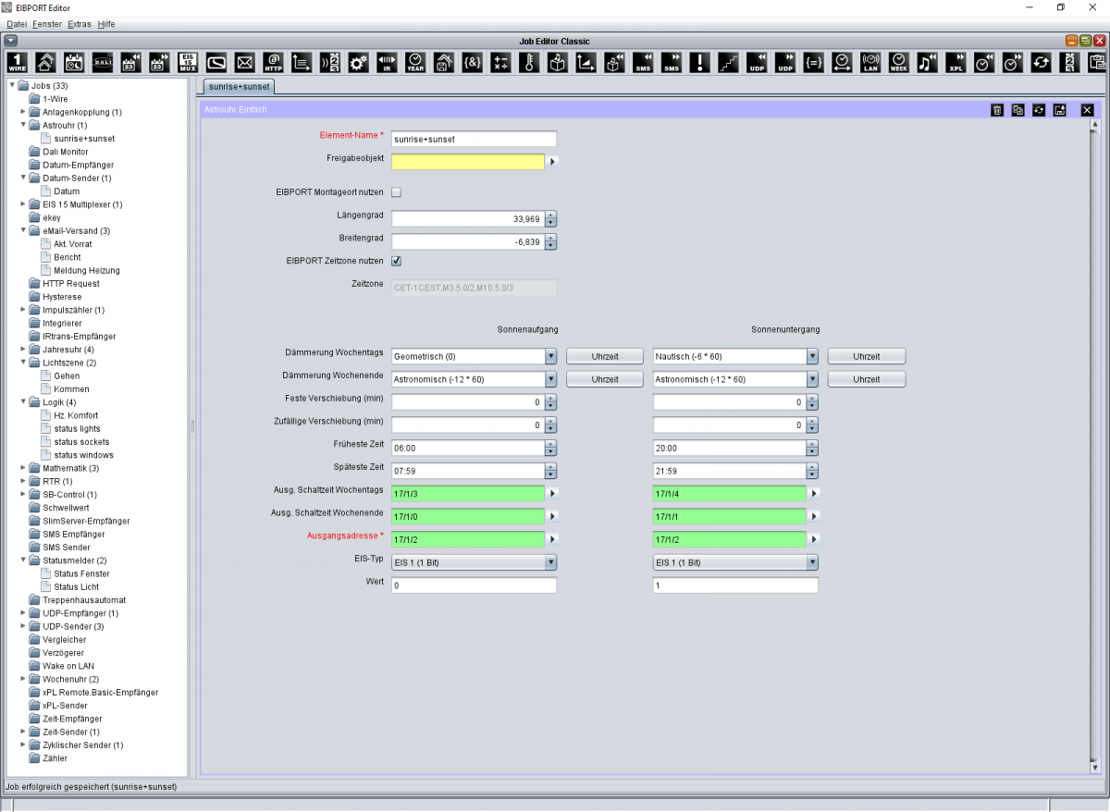The width and height of the screenshot is (1110, 812).
Task: Increase Längengrad using the stepper arrows
Action: coord(550,215)
